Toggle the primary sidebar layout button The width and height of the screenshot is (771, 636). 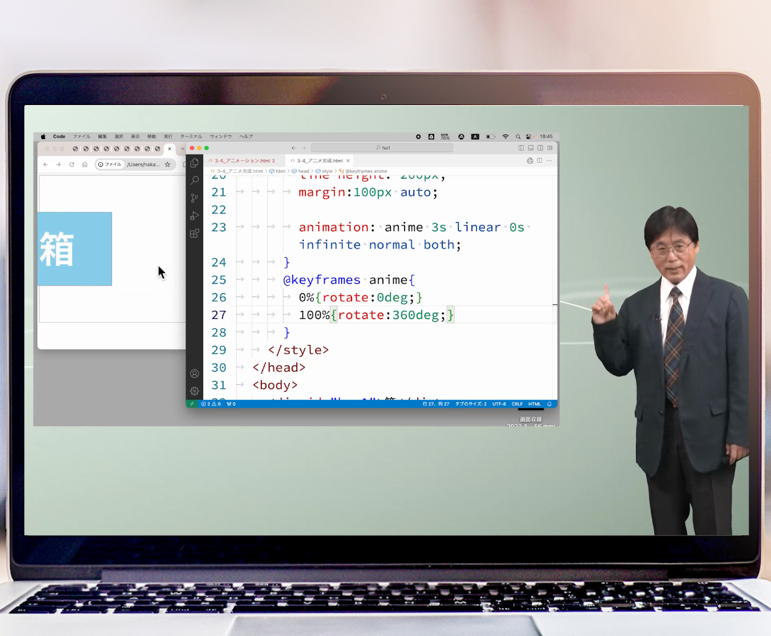521,148
